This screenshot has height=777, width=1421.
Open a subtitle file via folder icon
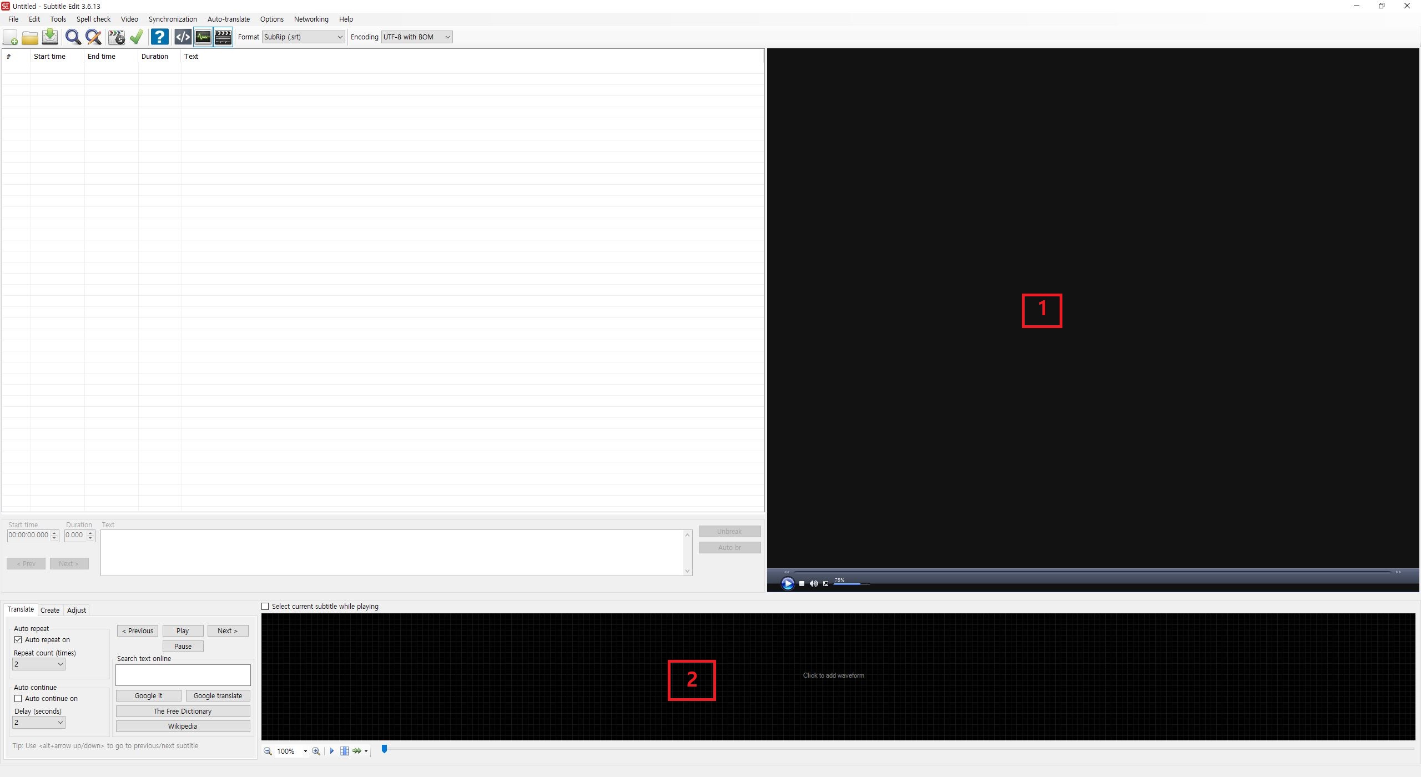(x=30, y=37)
